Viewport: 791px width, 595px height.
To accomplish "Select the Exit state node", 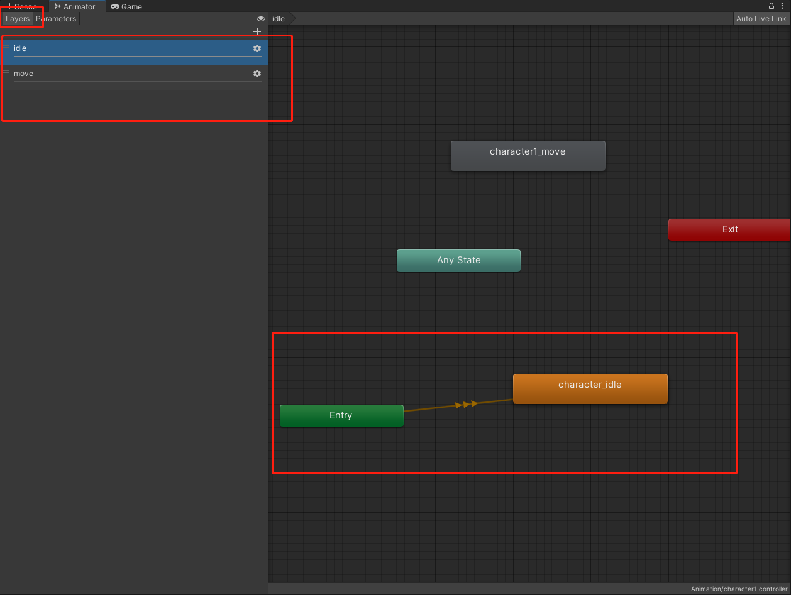I will click(x=729, y=229).
